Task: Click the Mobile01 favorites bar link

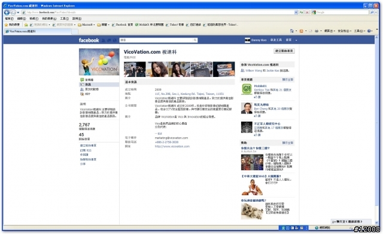Action: coord(150,24)
